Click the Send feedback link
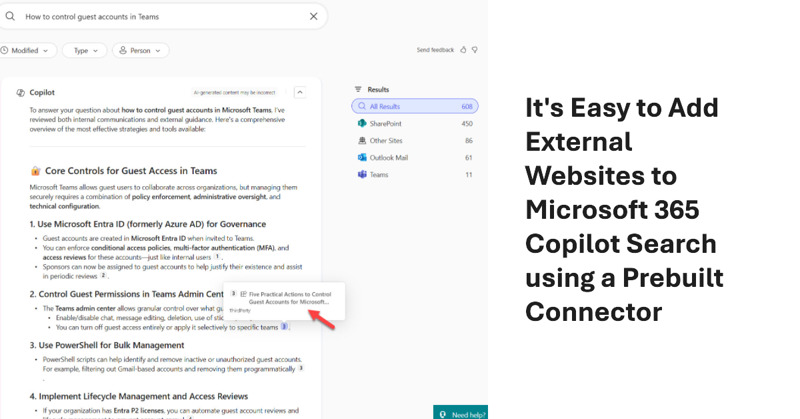The image size is (800, 419). [x=435, y=49]
